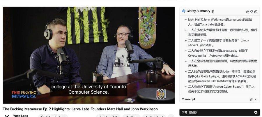The image size is (262, 117).
Task: Click the thumbs up icon in Glarity
Action: click(248, 12)
